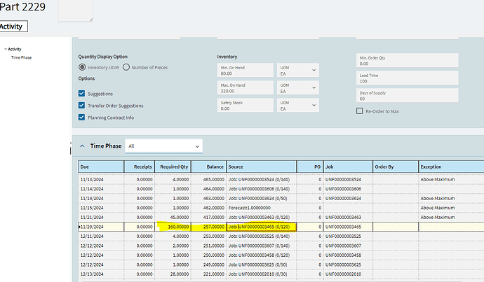Image resolution: width=484 pixels, height=282 pixels.
Task: Click the Safety Stock field
Action: point(245,105)
